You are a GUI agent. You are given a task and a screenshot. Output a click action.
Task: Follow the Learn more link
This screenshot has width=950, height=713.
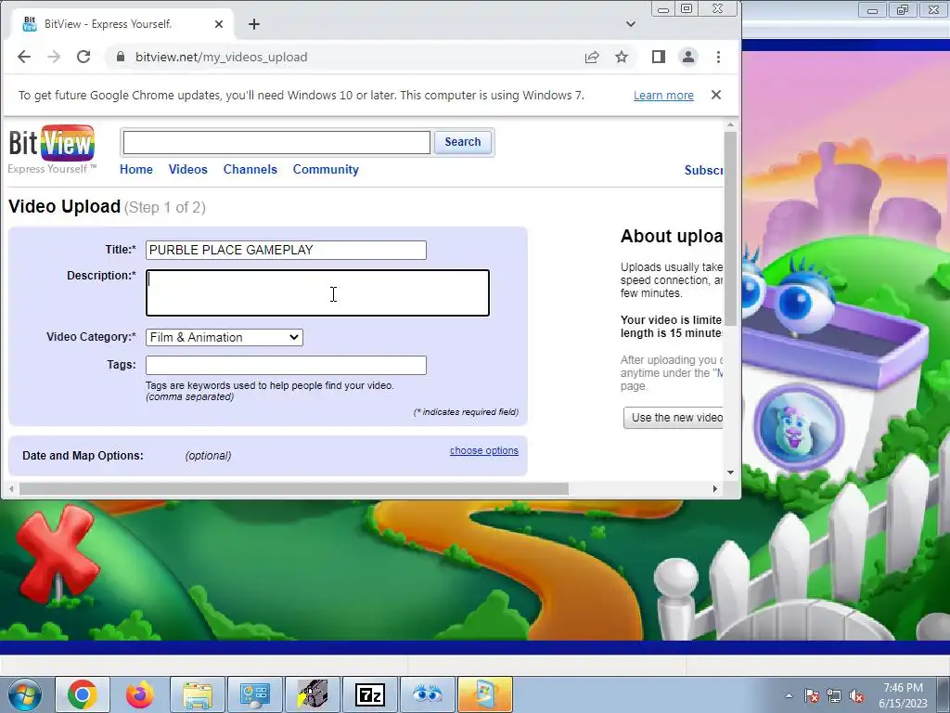[663, 96]
